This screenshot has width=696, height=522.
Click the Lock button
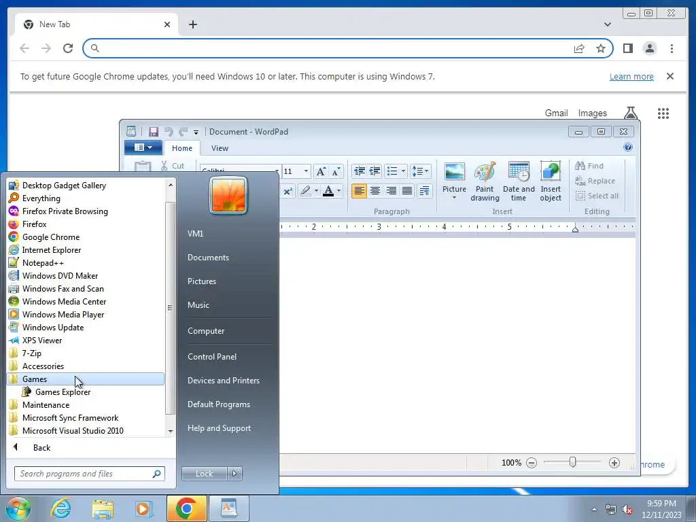coord(204,474)
